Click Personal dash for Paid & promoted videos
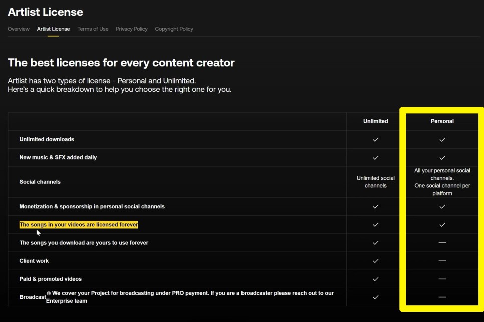484x322 pixels. pyautogui.click(x=442, y=279)
